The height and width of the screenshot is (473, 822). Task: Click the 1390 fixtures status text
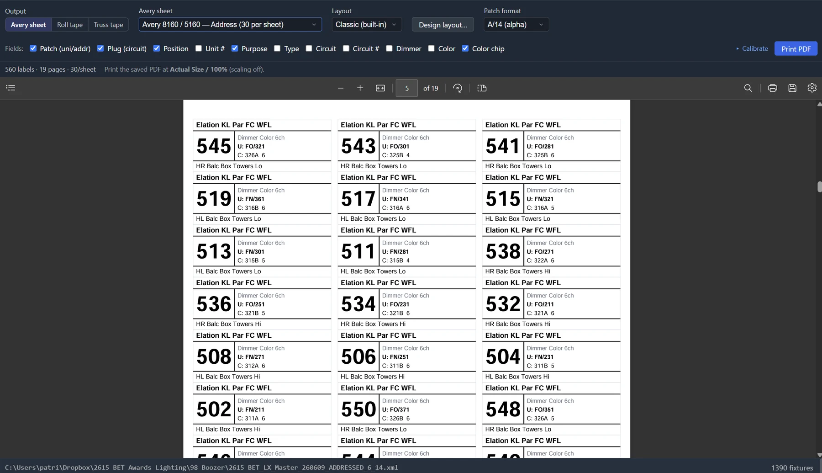pyautogui.click(x=792, y=468)
